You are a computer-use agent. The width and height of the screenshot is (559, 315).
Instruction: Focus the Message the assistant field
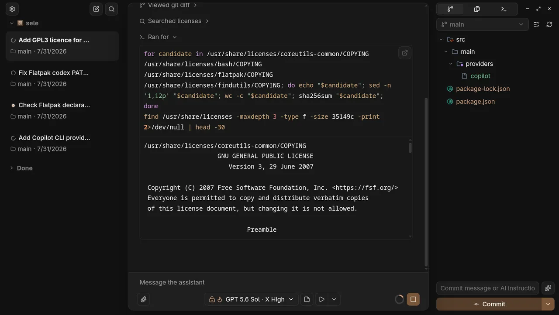(278, 282)
